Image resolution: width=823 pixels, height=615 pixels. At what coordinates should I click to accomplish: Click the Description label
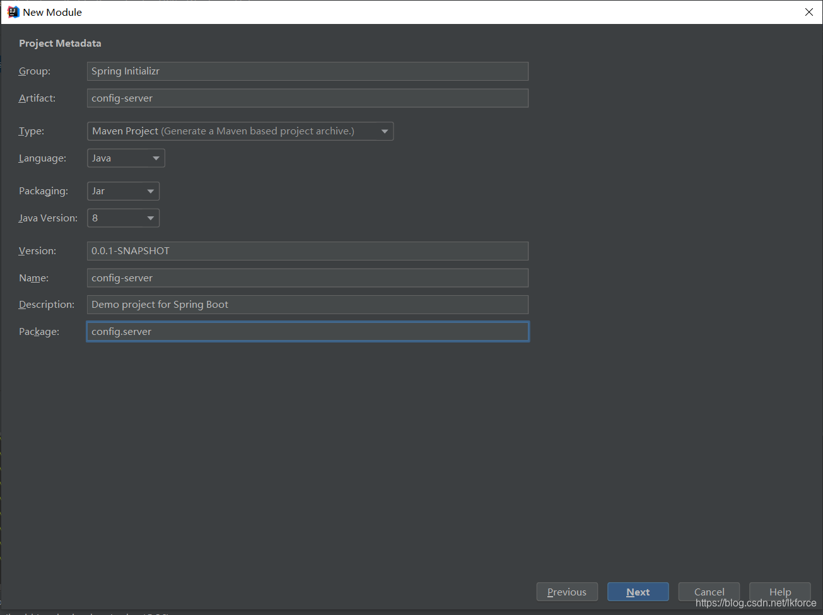pyautogui.click(x=47, y=305)
